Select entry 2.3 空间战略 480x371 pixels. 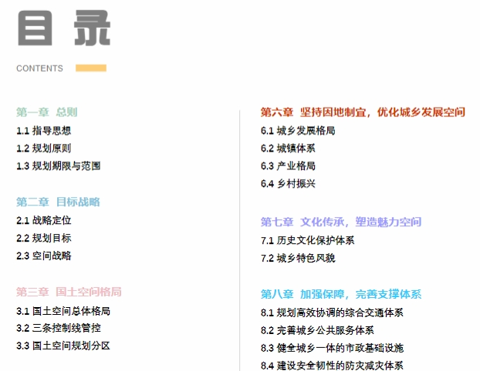coord(44,256)
